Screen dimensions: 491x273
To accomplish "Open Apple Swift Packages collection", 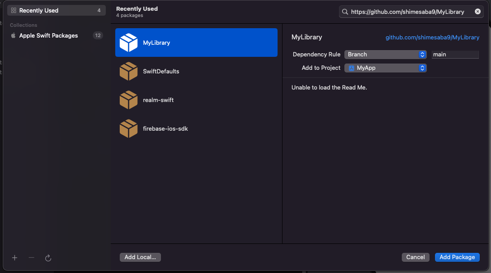I will (56, 36).
